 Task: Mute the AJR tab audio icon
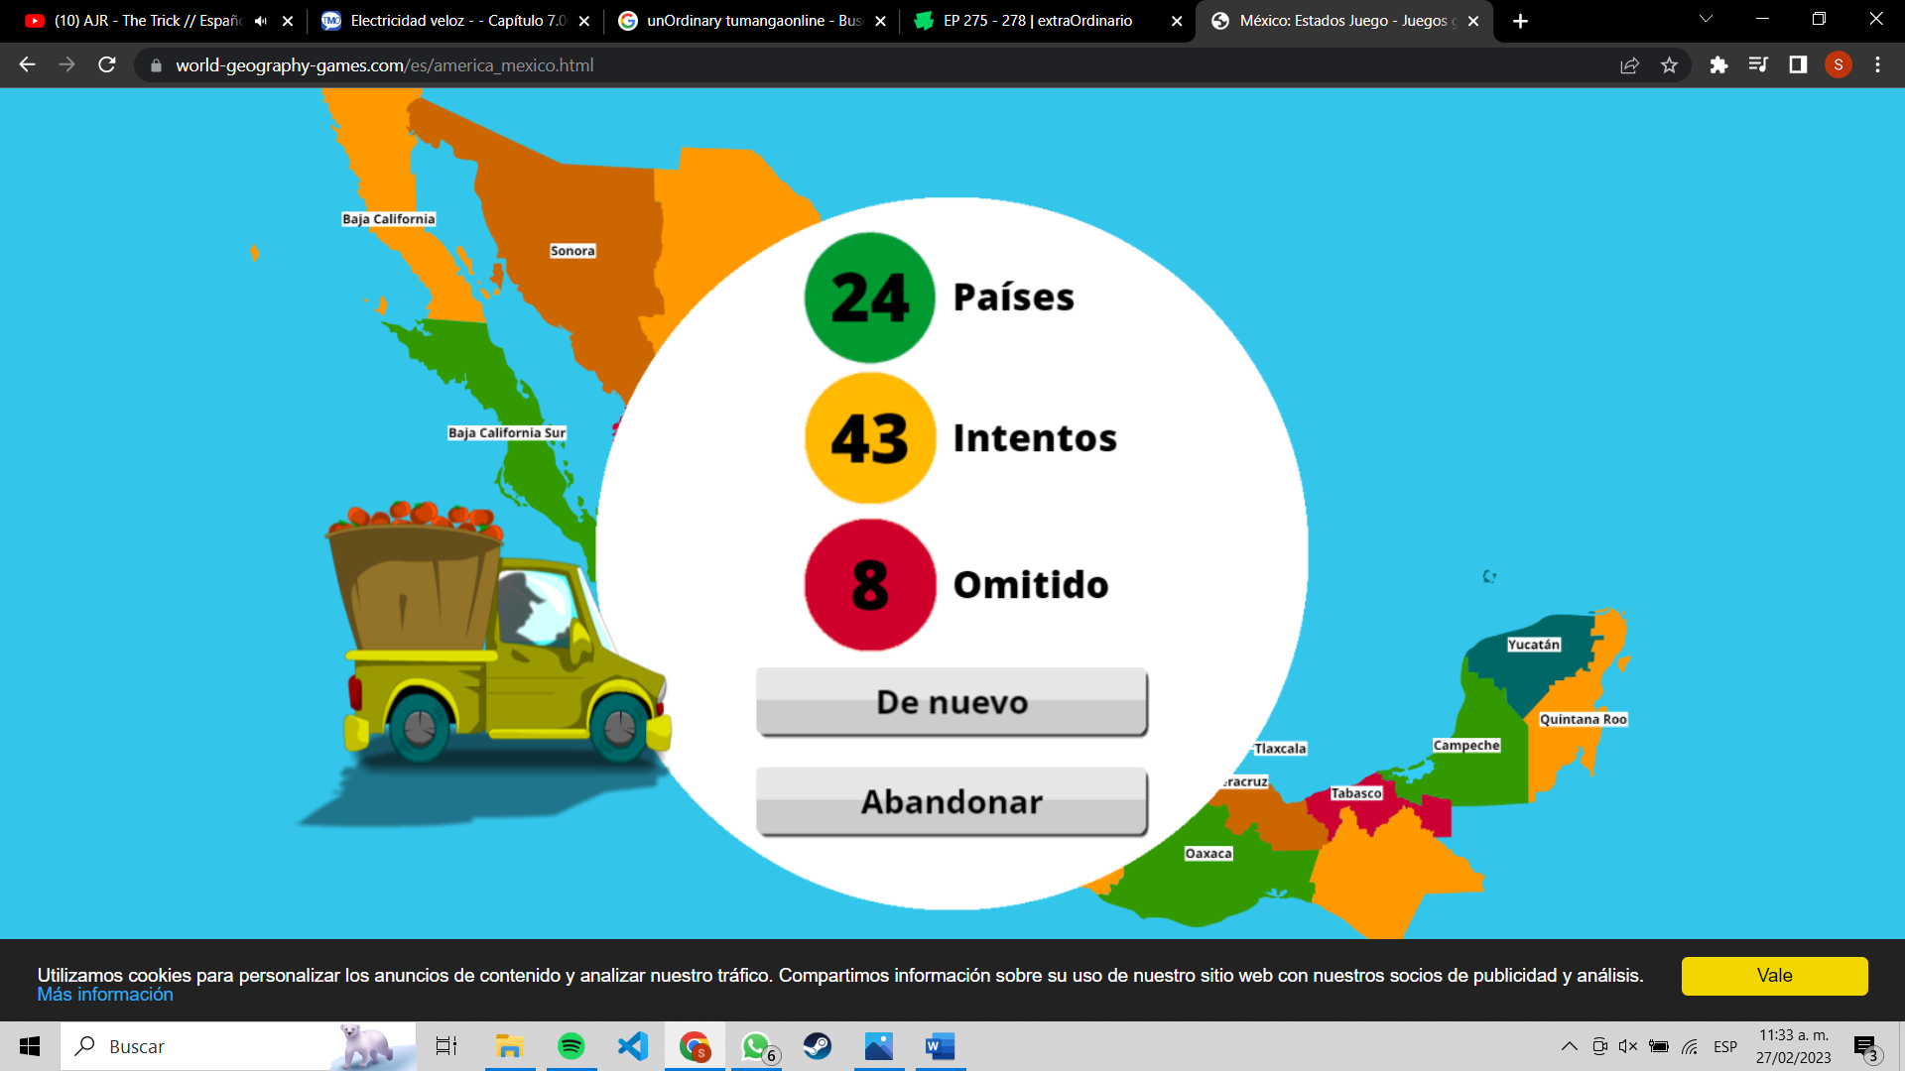click(261, 21)
